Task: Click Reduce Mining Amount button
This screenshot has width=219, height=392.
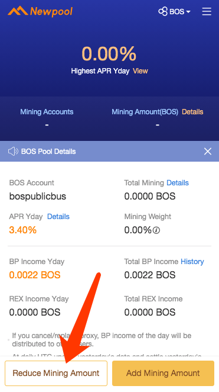Action: click(x=56, y=373)
